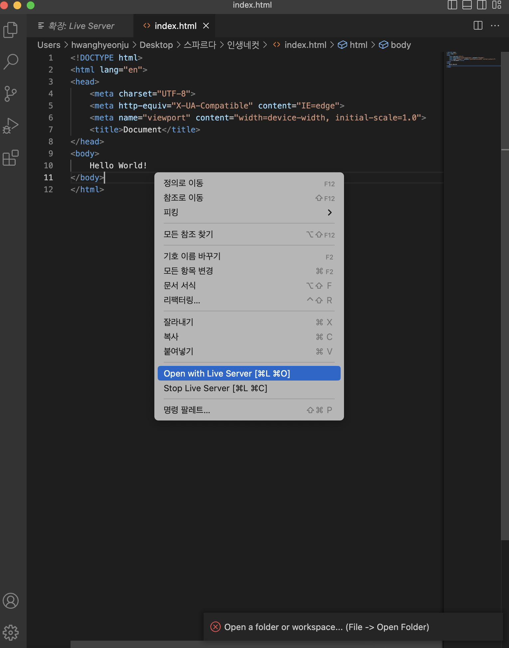Open the Extensions view
The width and height of the screenshot is (509, 648).
11,158
